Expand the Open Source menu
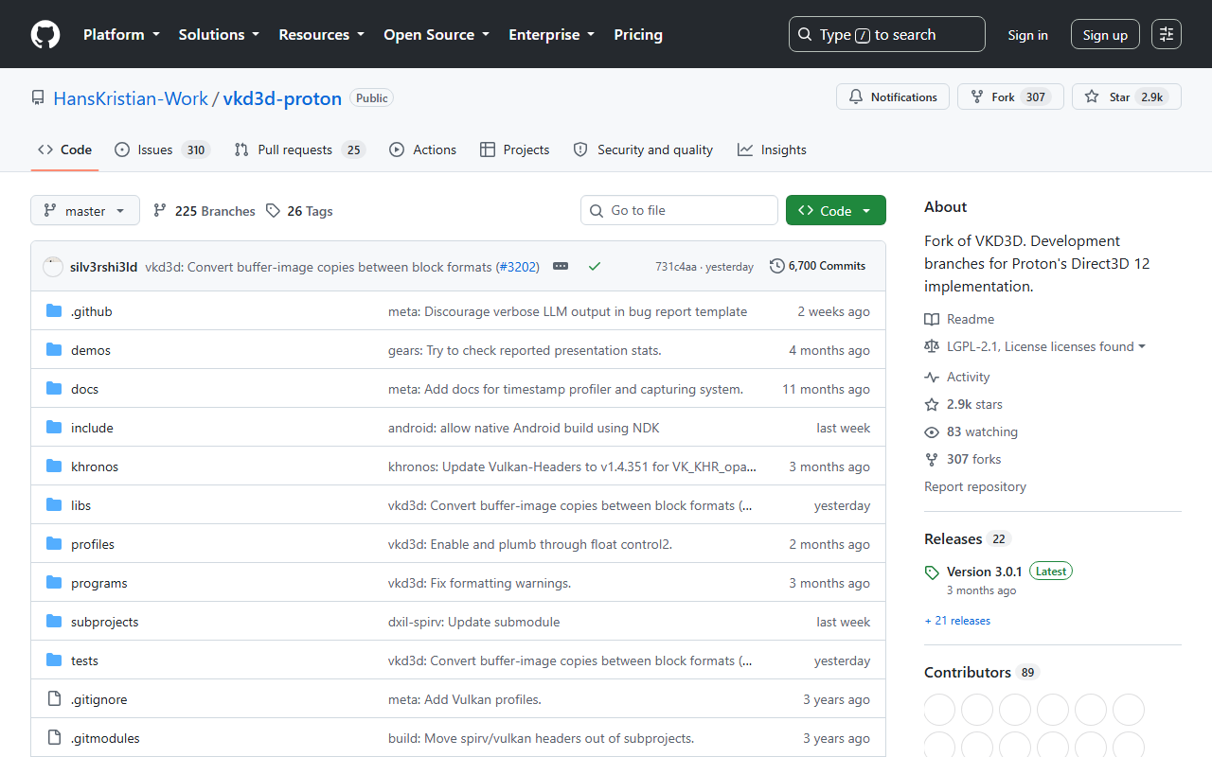Screen dimensions: 1212x757 click(437, 35)
